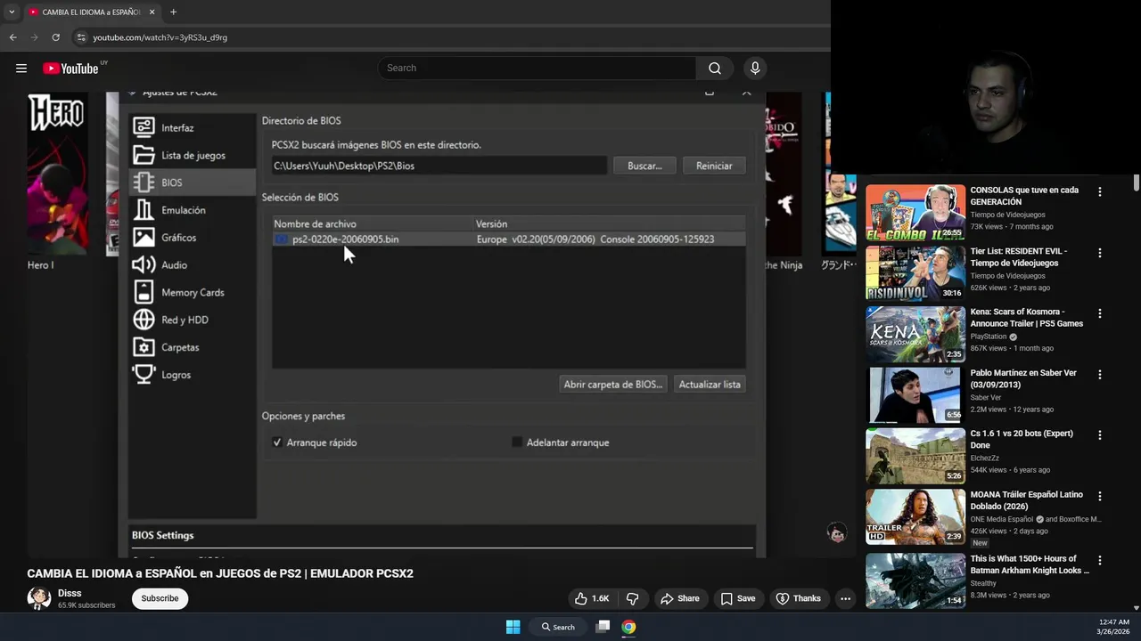Open the Batman Arkham Knight thumbnail

(x=915, y=580)
